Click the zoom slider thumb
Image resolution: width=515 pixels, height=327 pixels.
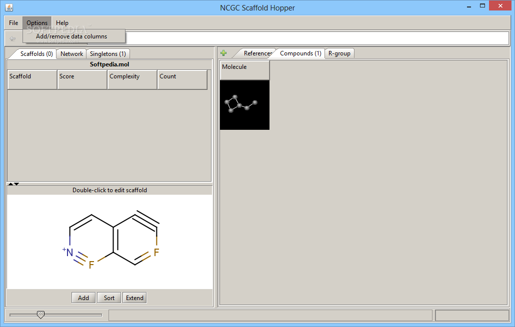coord(40,315)
